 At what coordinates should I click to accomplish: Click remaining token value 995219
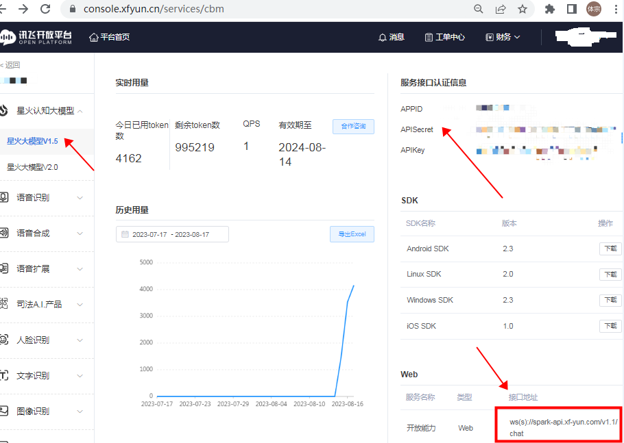click(195, 147)
